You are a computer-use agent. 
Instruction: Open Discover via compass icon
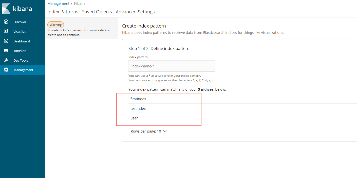coord(6,22)
